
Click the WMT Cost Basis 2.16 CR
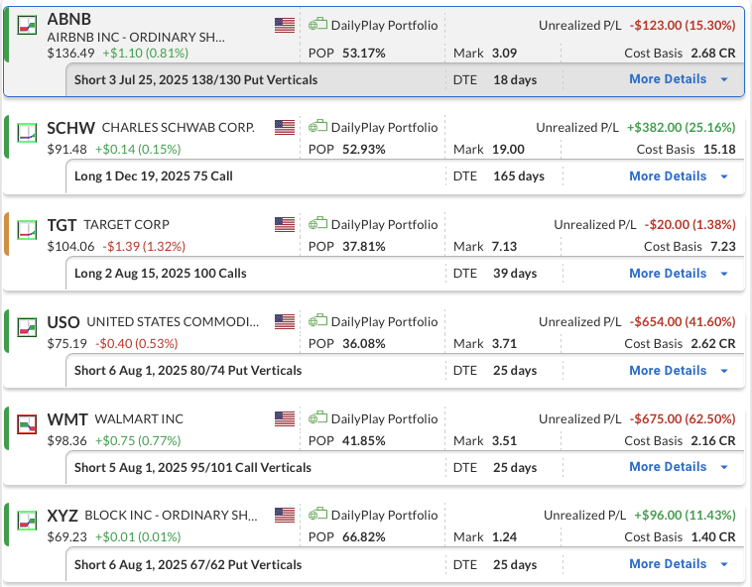(713, 441)
